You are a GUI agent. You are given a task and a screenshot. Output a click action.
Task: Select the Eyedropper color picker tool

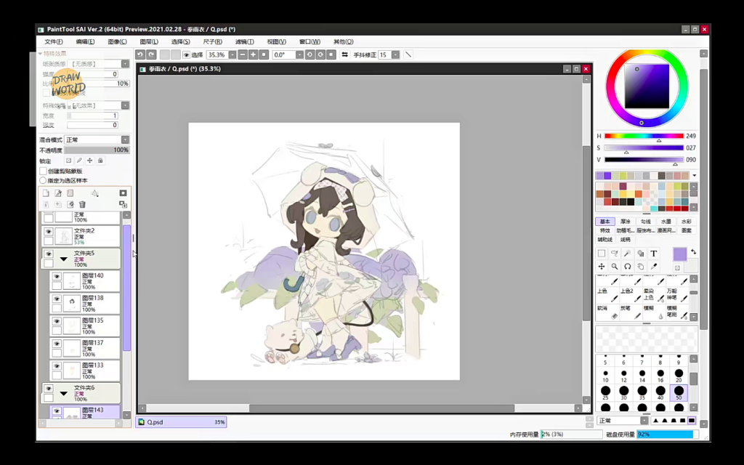pyautogui.click(x=653, y=267)
